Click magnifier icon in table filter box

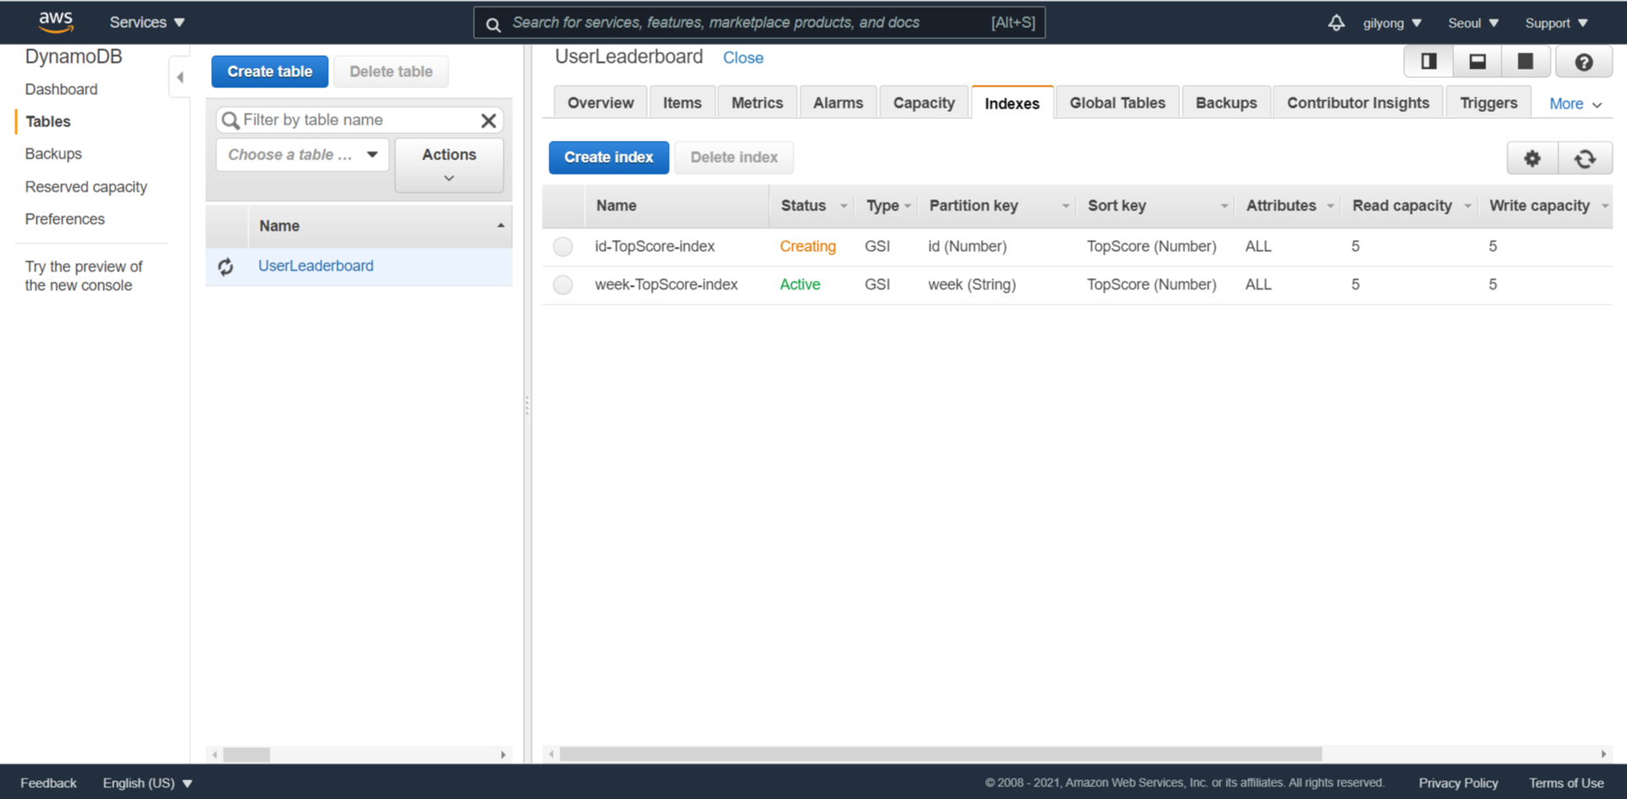[x=230, y=120]
